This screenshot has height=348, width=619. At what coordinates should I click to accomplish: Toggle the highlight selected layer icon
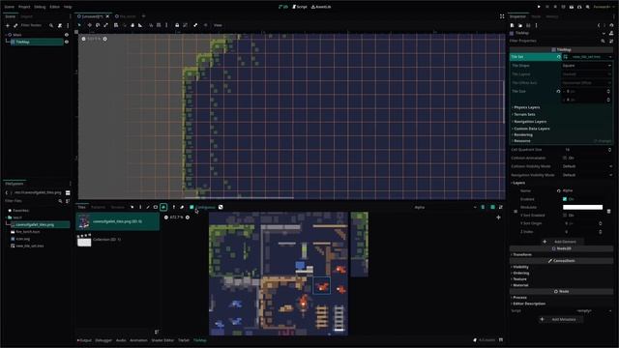click(x=483, y=207)
